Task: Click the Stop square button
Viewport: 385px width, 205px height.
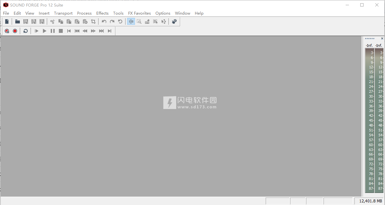Action: click(x=61, y=31)
